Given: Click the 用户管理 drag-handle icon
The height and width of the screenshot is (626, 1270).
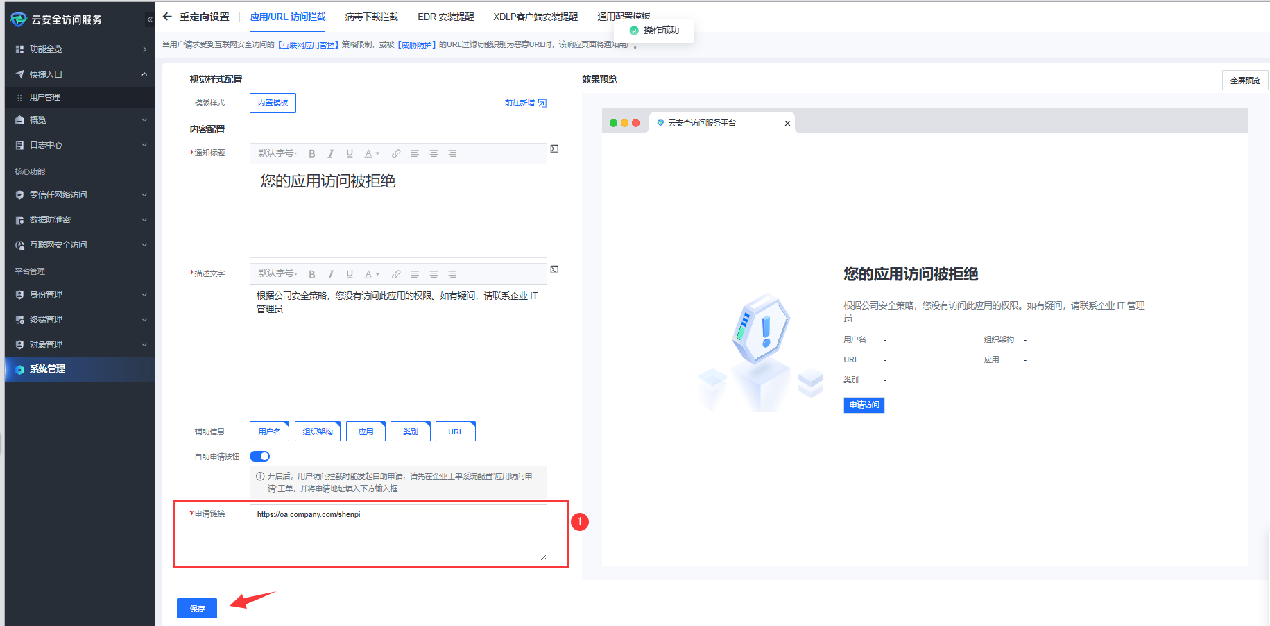Looking at the screenshot, I should 19,98.
